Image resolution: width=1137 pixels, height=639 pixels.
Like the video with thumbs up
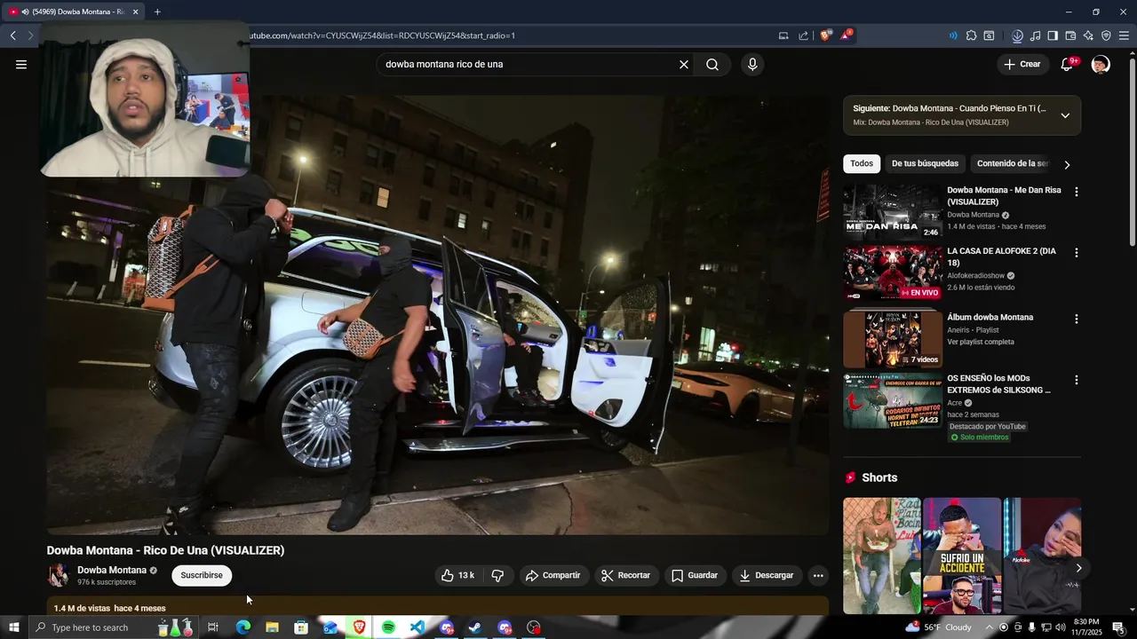coord(457,575)
